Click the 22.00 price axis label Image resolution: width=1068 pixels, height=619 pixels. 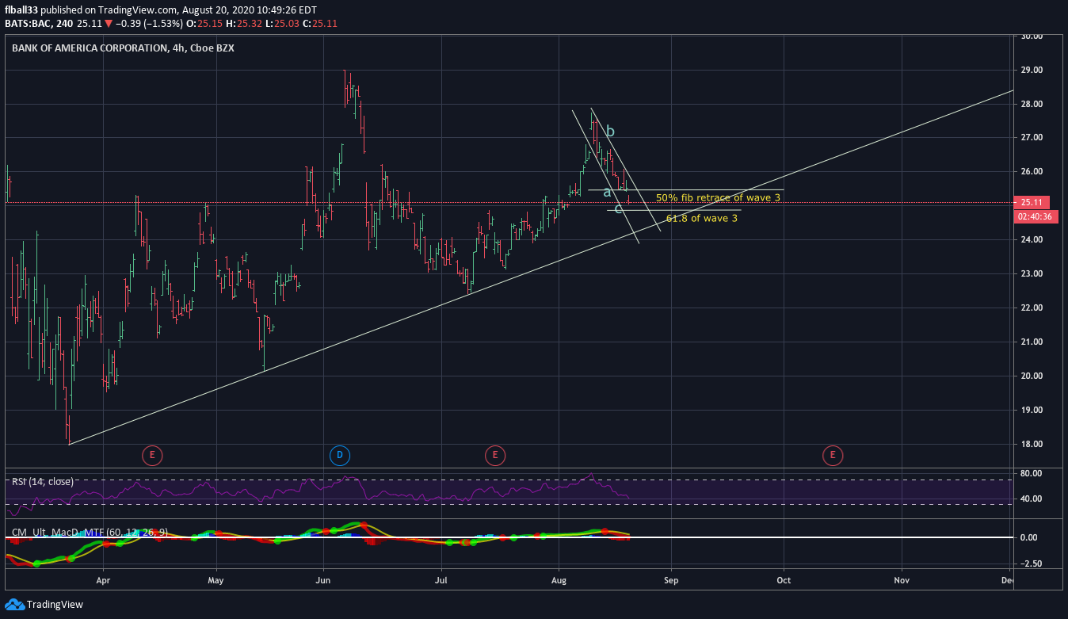pos(1031,308)
